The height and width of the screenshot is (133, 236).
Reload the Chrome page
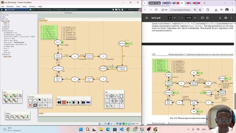click(156, 10)
